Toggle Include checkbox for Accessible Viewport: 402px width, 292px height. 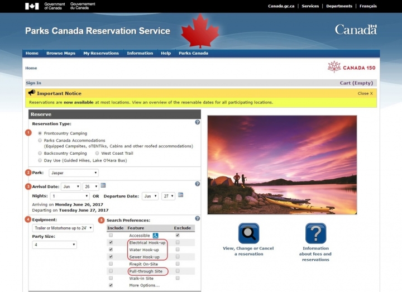point(111,235)
